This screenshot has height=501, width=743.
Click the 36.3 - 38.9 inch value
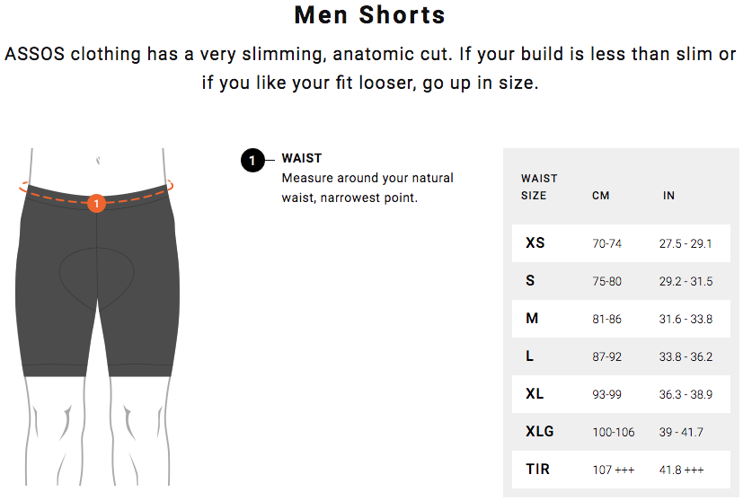pos(686,394)
